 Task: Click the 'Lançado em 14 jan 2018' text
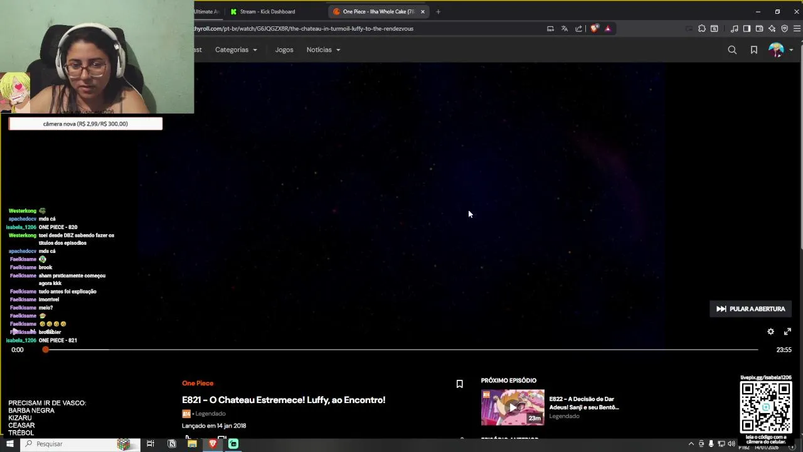[214, 426]
